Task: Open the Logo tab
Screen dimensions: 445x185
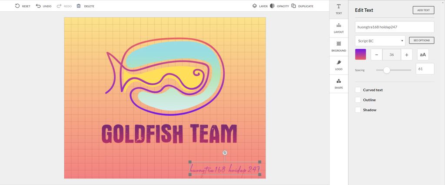Action: tap(339, 65)
